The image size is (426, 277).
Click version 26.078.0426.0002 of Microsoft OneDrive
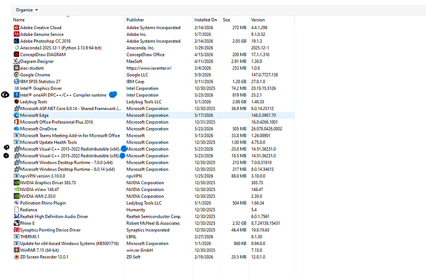click(x=267, y=129)
